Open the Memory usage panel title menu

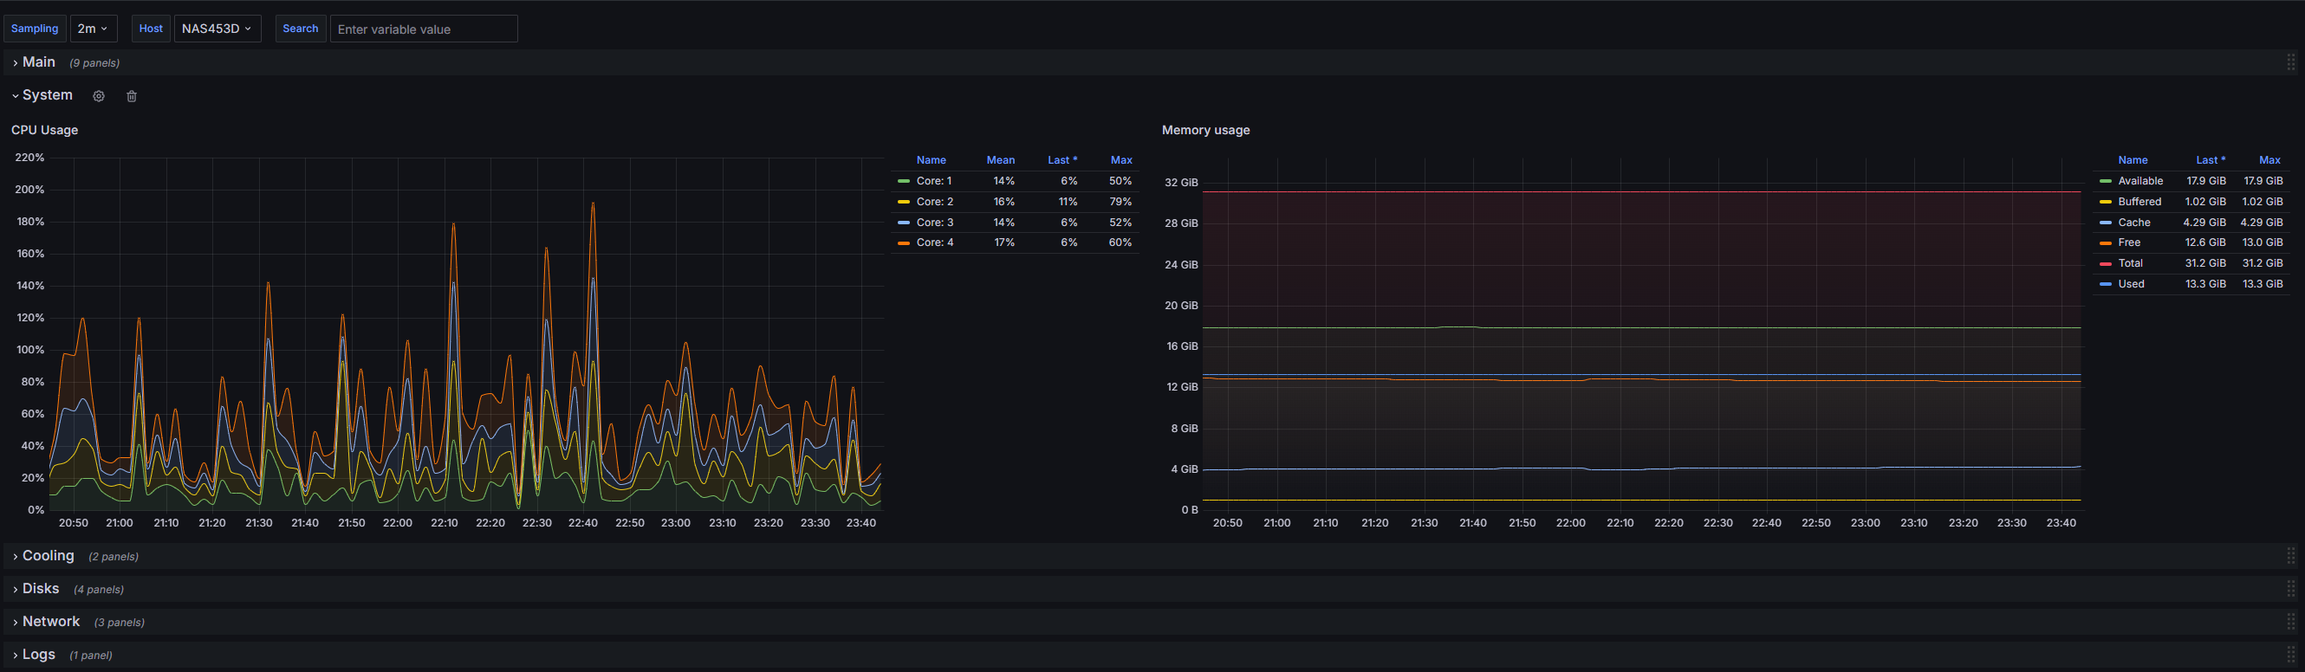coord(1205,130)
